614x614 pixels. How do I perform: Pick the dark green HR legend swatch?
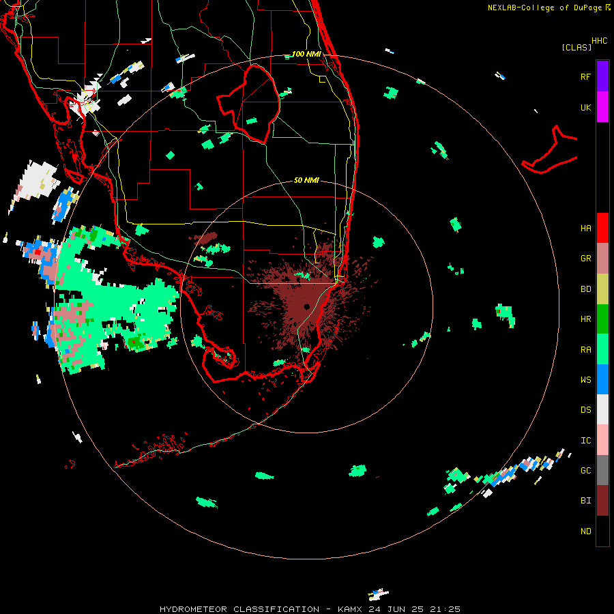click(x=602, y=319)
